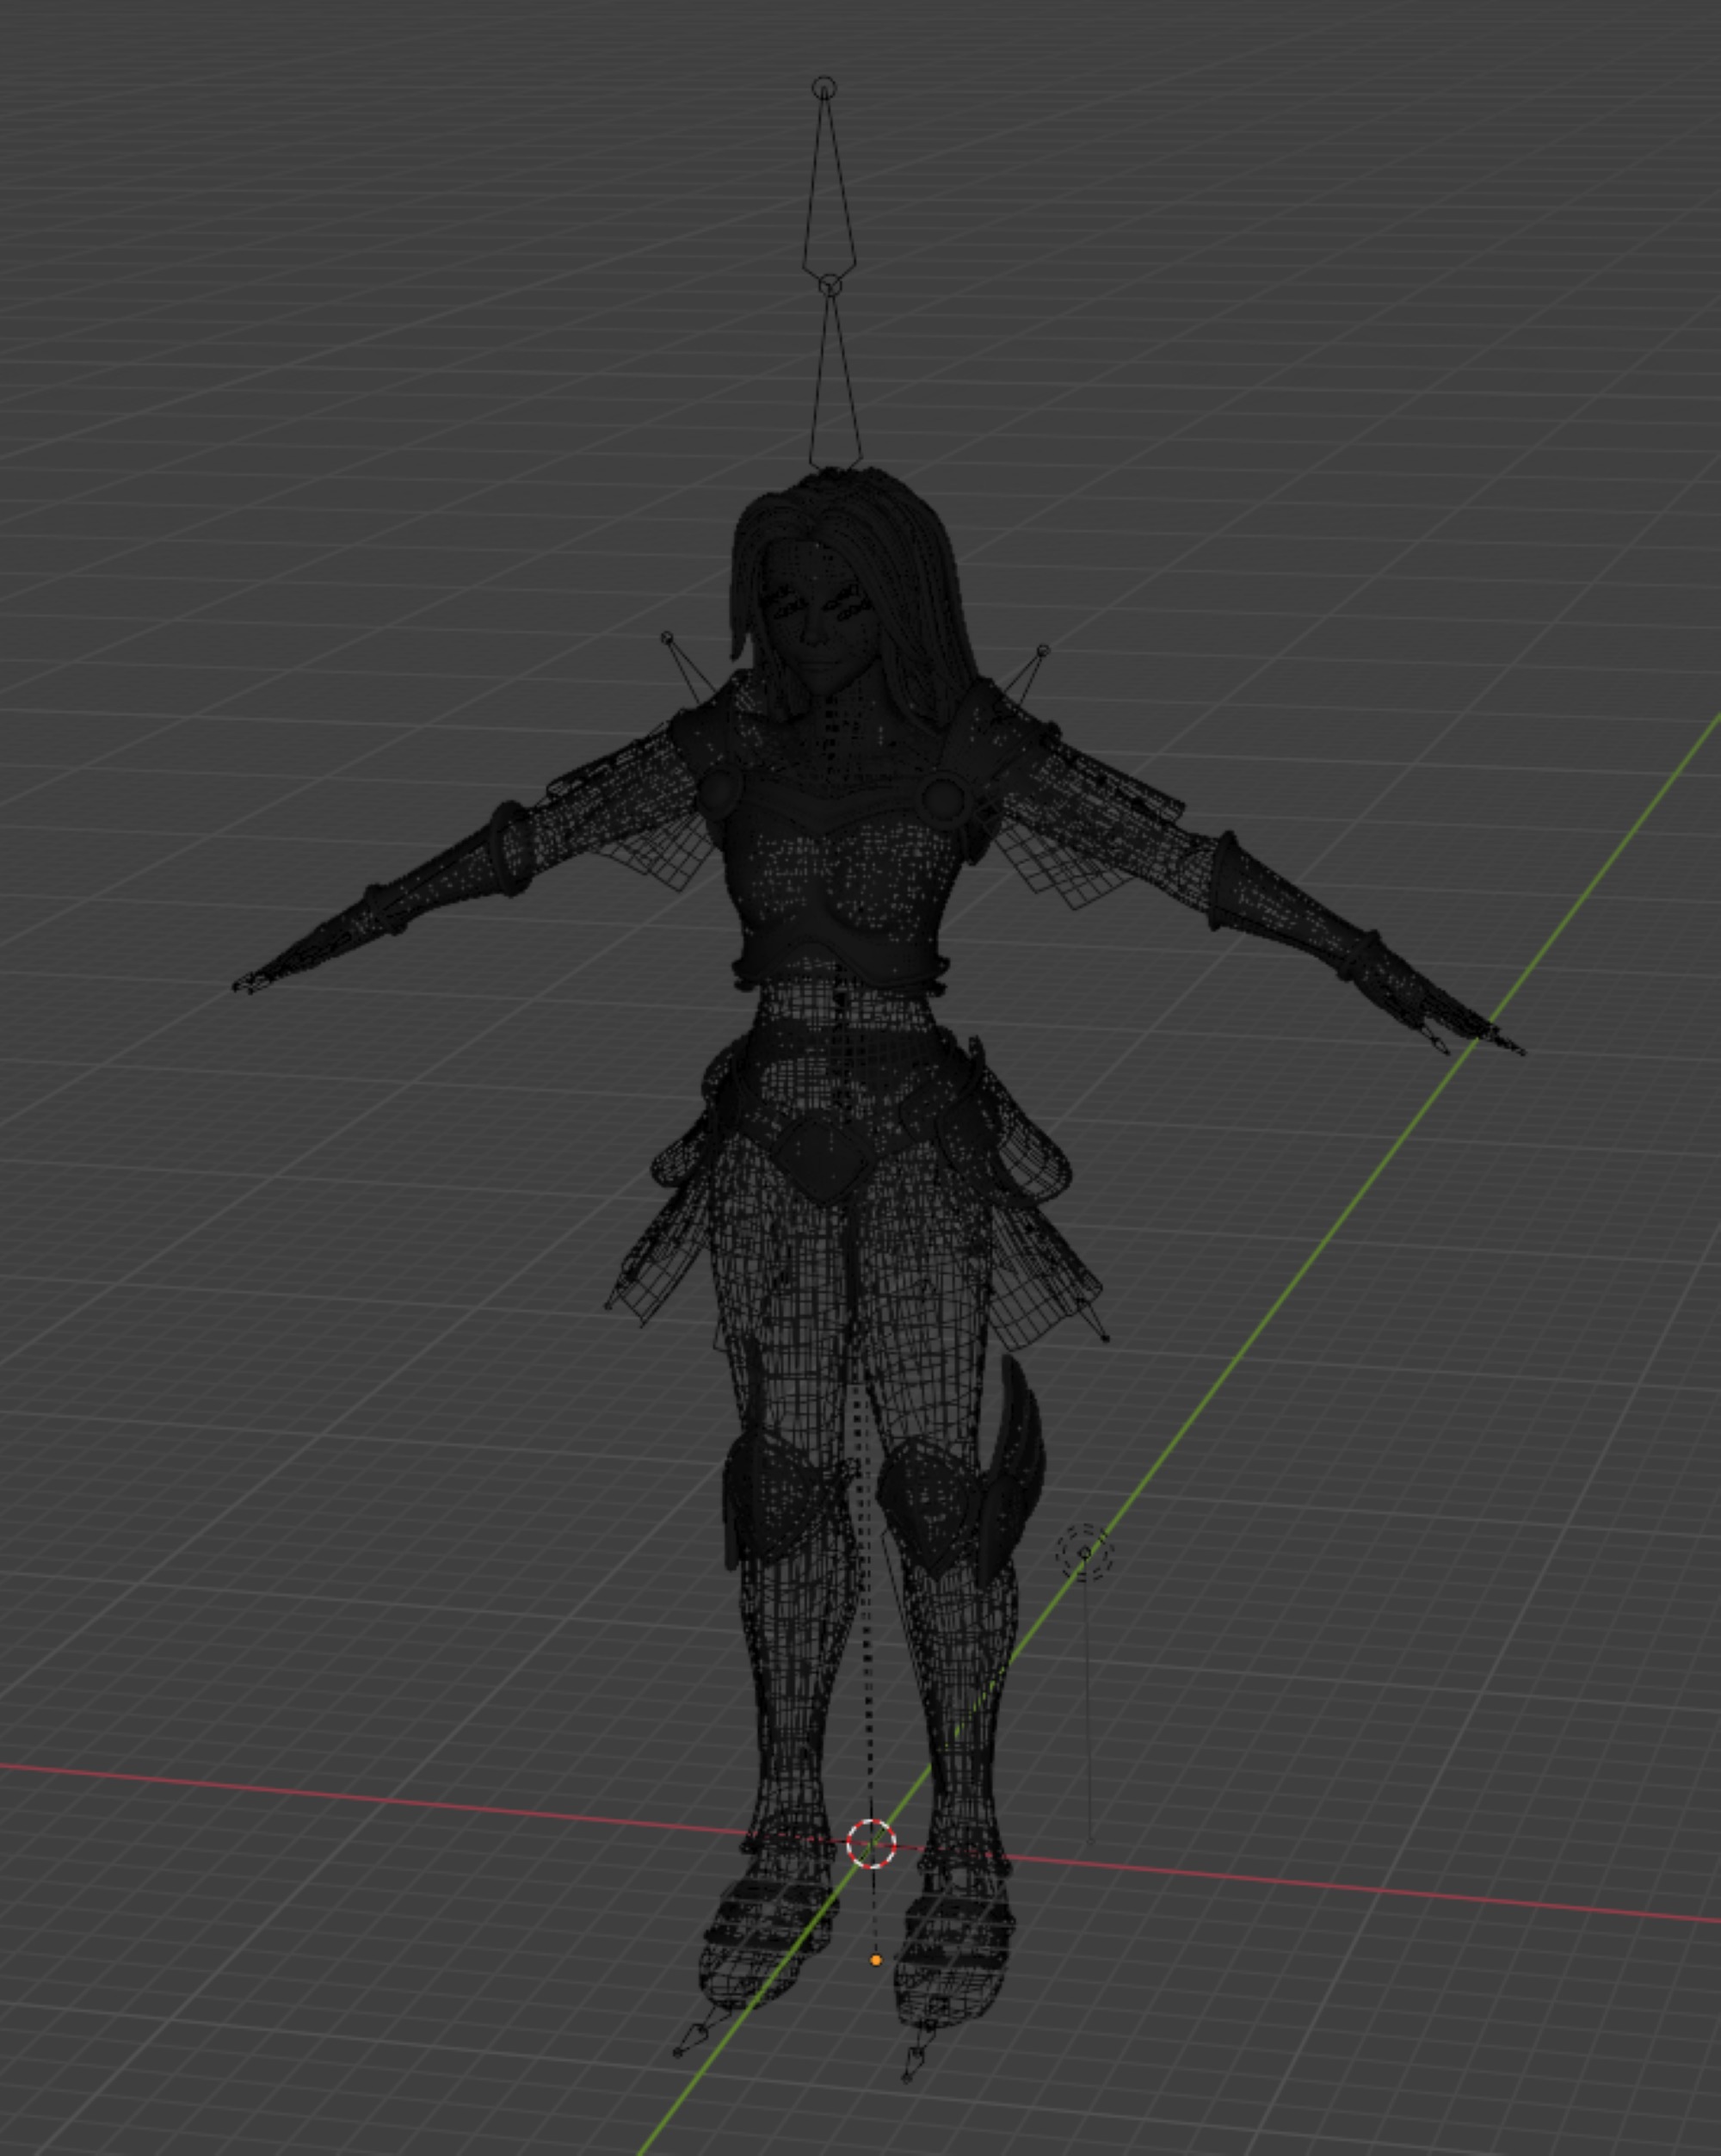Screen dimensions: 1721x2156
Task: Select the dashed-circle point light object
Action: (1085, 1553)
